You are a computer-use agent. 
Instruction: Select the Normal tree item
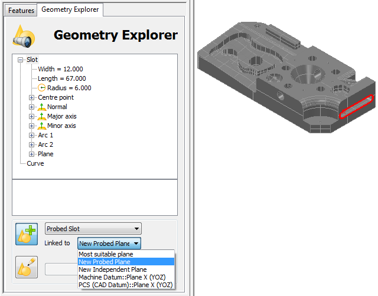[x=57, y=107]
